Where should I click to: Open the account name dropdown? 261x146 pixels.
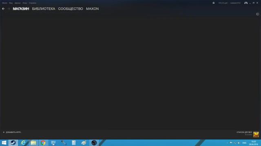click(x=235, y=3)
